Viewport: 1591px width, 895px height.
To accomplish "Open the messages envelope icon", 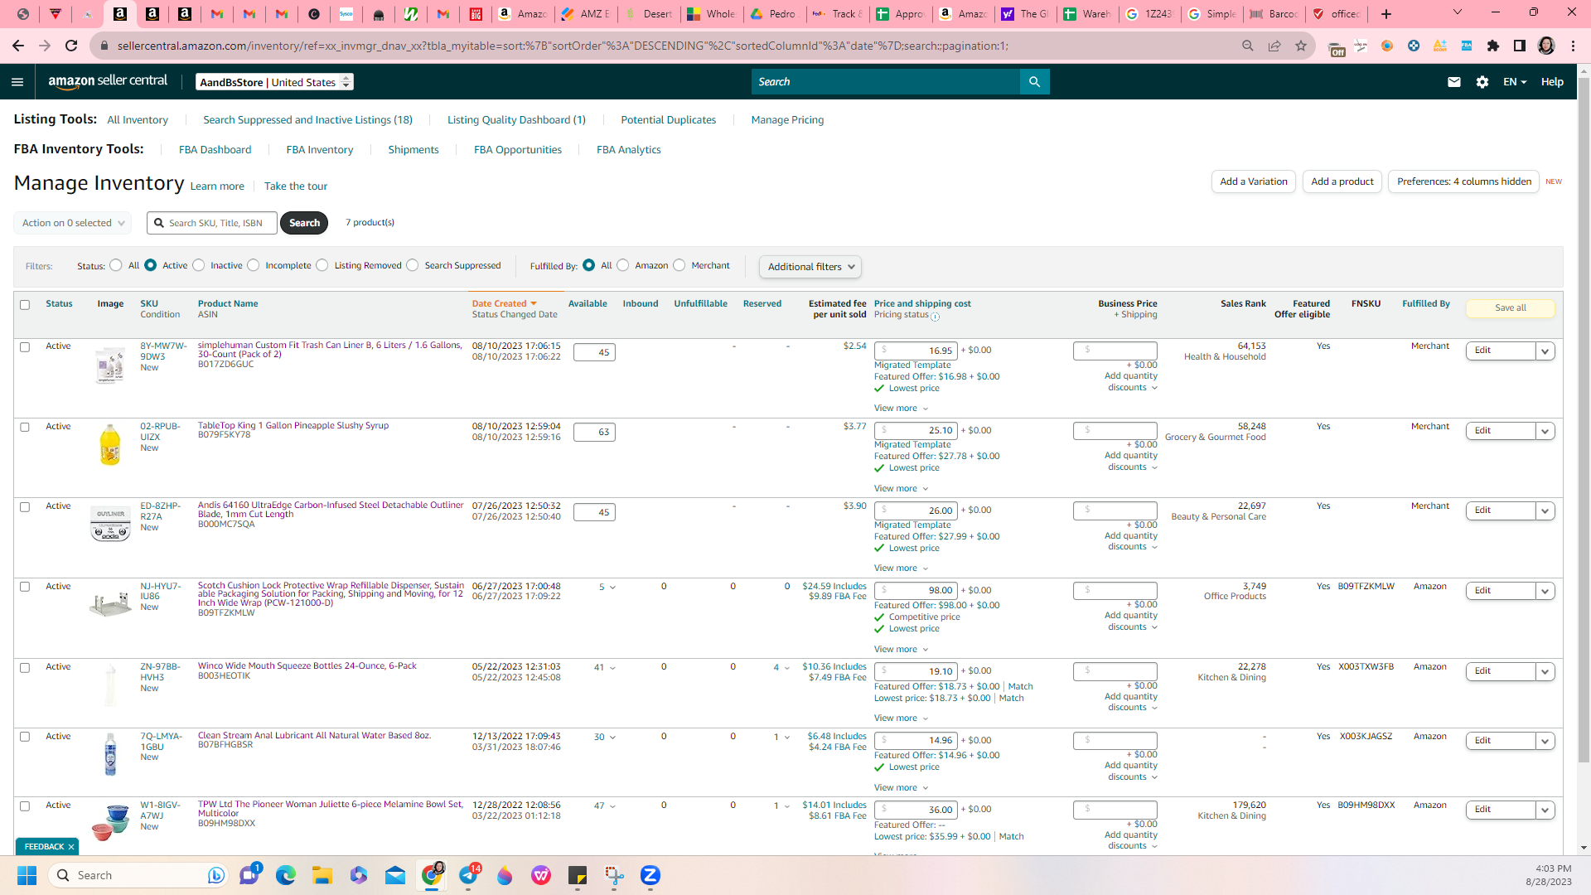I will tap(1454, 82).
